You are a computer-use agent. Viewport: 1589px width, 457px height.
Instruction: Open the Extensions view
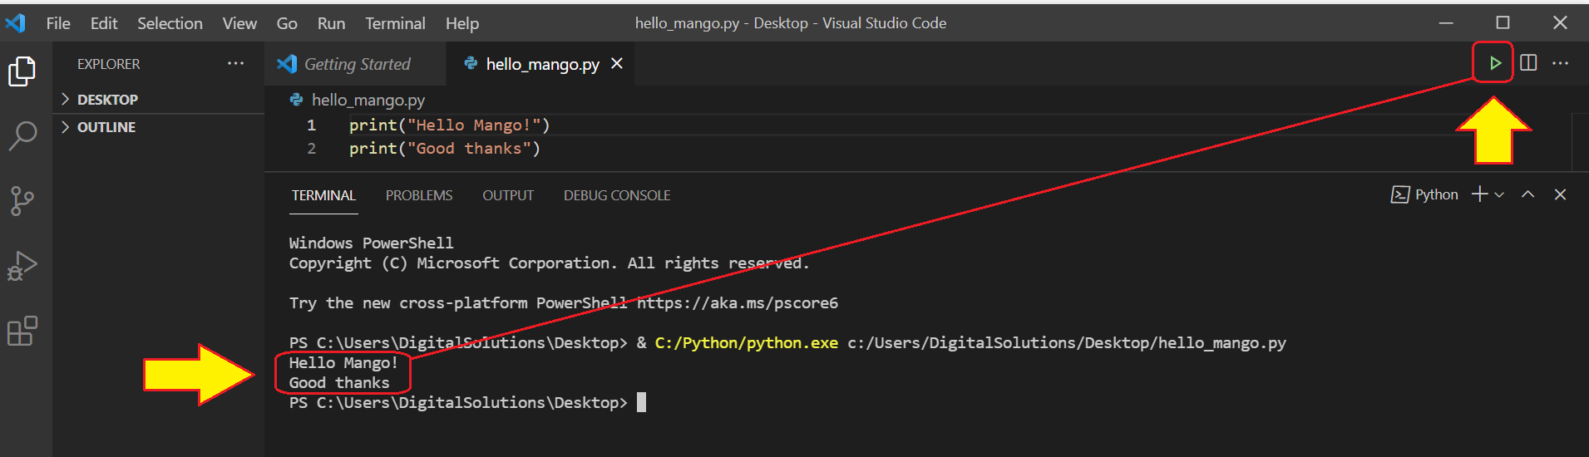pyautogui.click(x=22, y=331)
